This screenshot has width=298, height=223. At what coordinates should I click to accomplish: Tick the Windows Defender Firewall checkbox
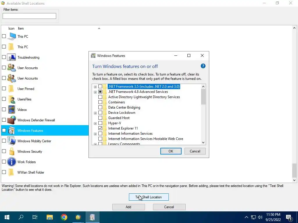(4, 120)
